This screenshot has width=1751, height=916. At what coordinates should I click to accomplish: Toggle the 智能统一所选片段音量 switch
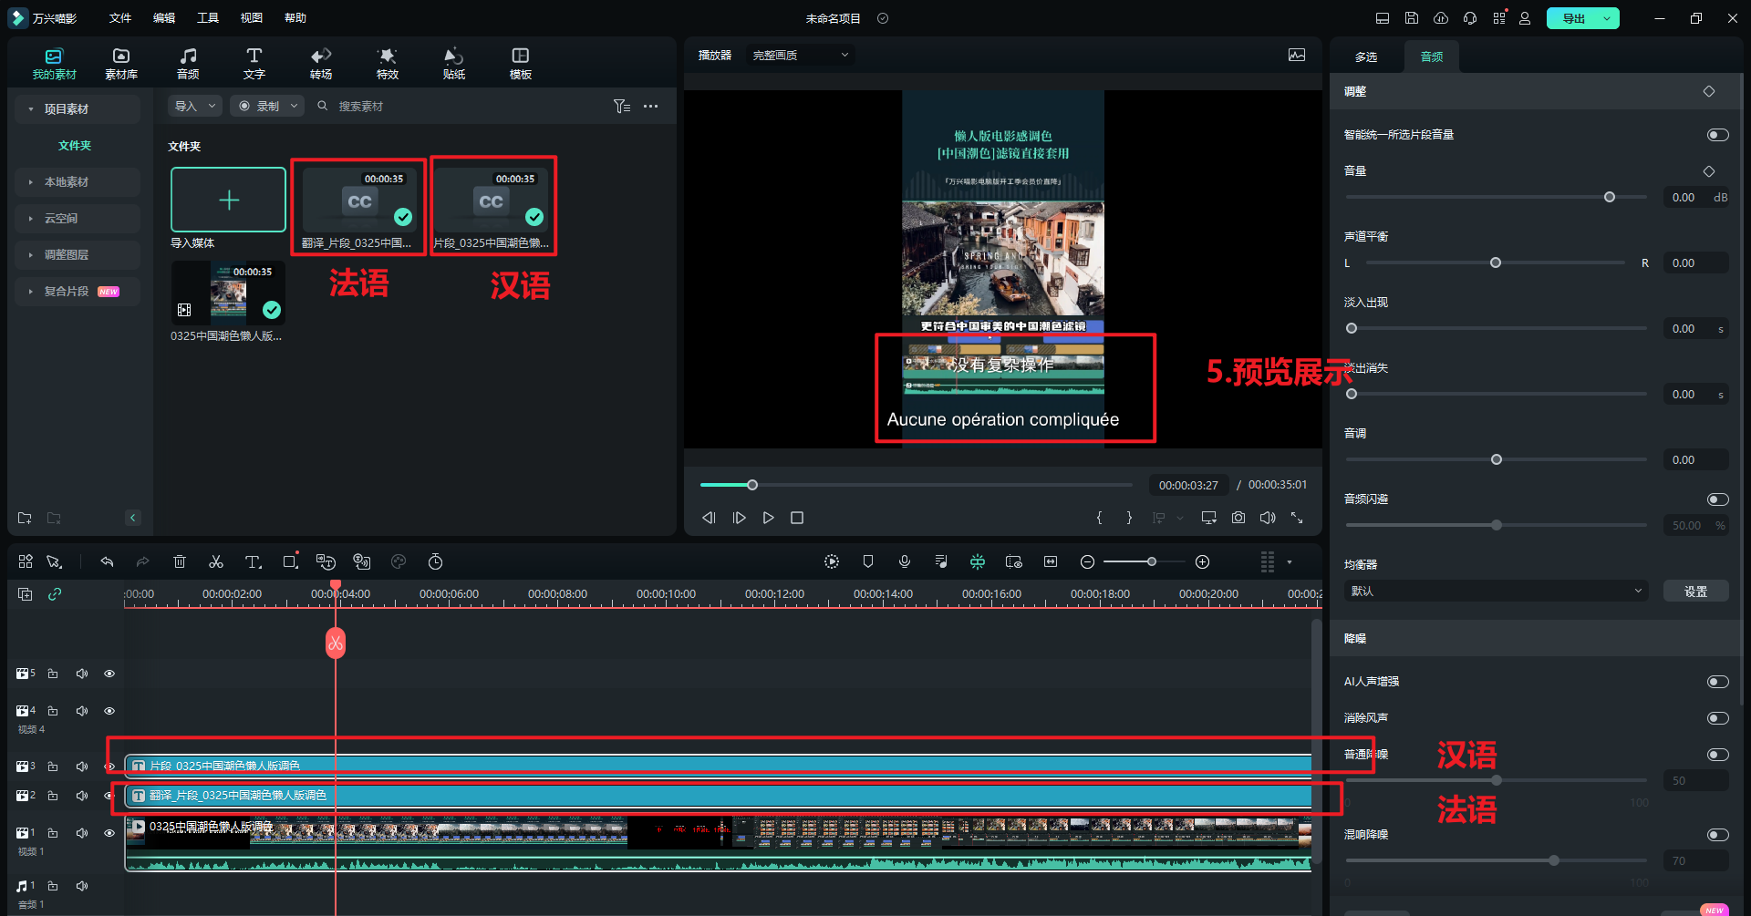[x=1717, y=135]
